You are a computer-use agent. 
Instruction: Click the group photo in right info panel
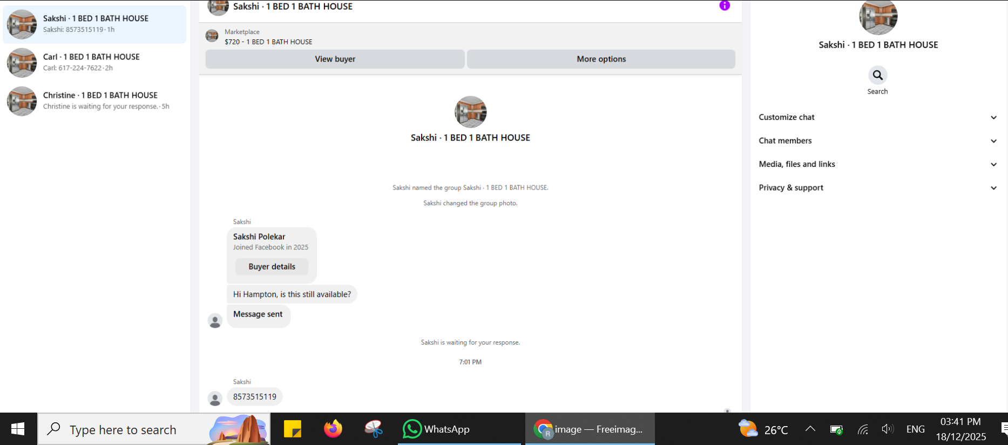pos(878,16)
